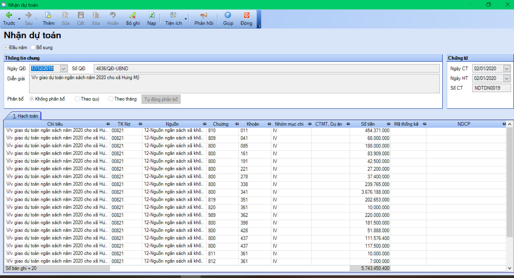Expand the Ngày QĐ date dropdown
The width and height of the screenshot is (514, 278).
[63, 69]
